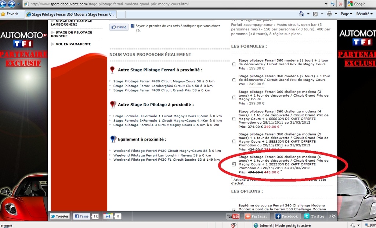376x228 pixels.
Task: Click the status bar popup blocker icon
Action: (x=234, y=225)
